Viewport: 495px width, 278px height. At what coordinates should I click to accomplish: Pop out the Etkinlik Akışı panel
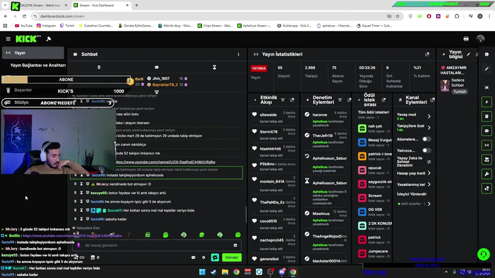292,100
